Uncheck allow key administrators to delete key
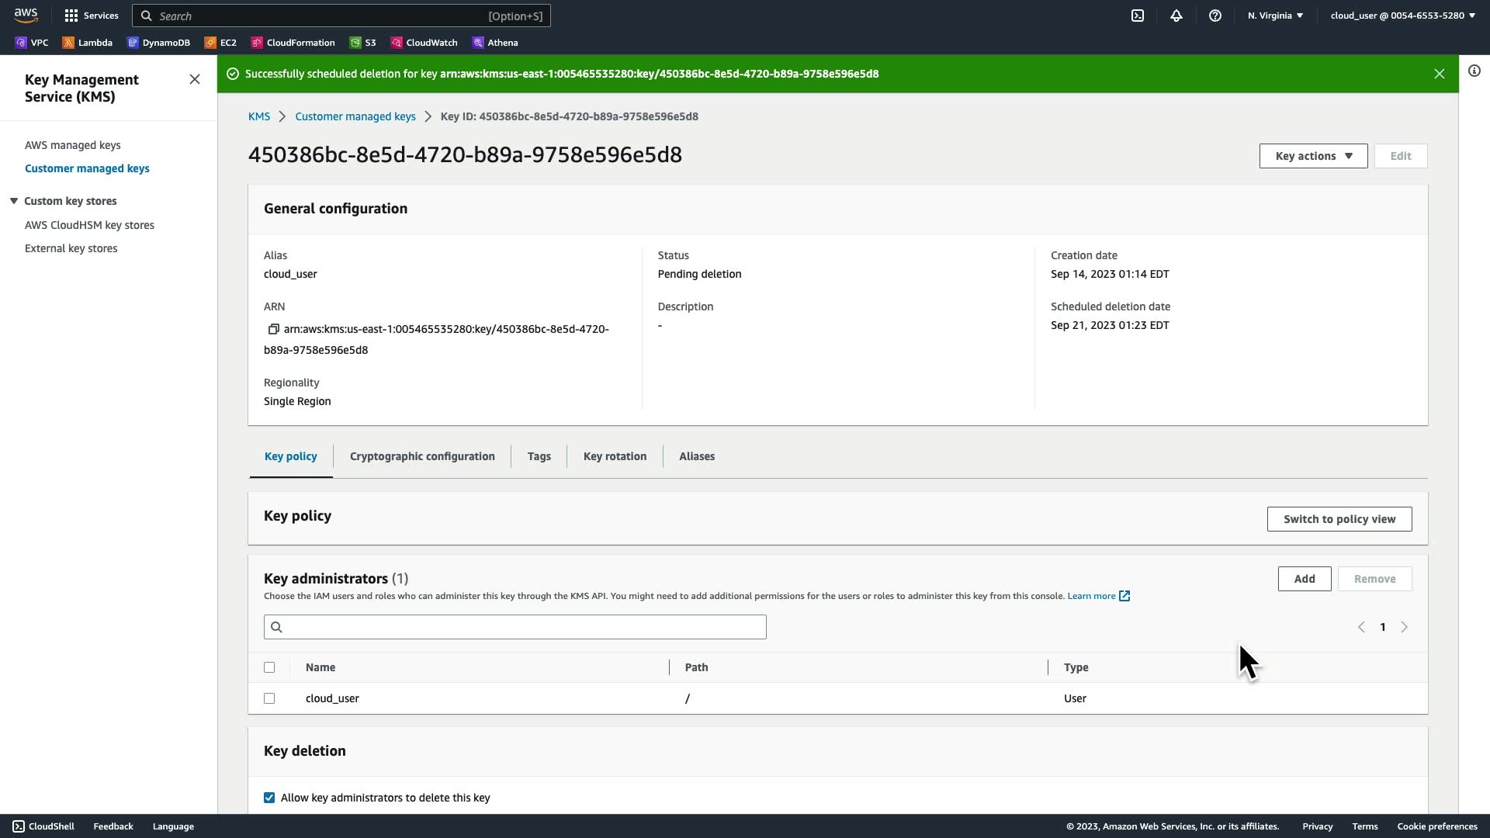 (x=269, y=798)
